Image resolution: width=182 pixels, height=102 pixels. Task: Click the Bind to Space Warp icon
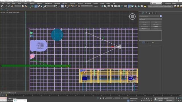12,6
